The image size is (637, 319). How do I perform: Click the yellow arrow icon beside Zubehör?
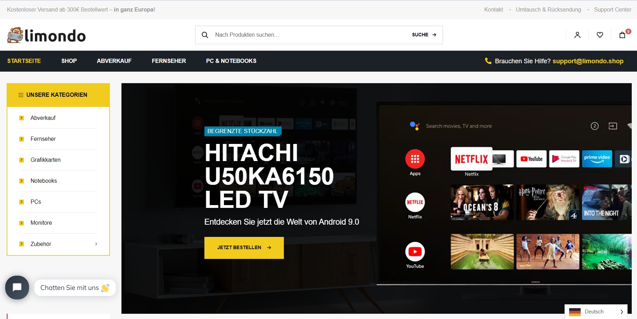(x=22, y=244)
